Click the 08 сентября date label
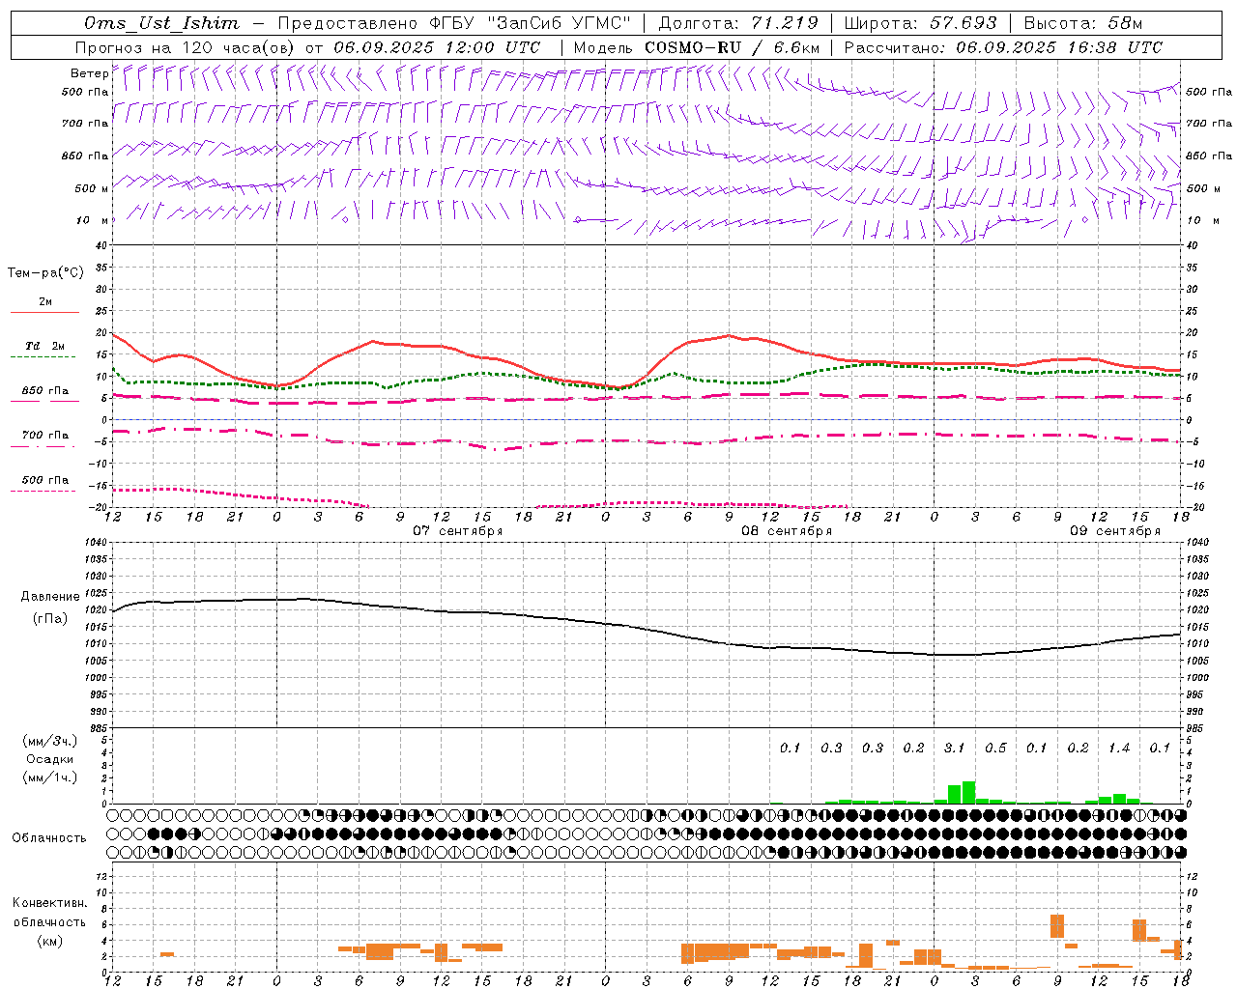Image resolution: width=1237 pixels, height=989 pixels. pyautogui.click(x=786, y=531)
